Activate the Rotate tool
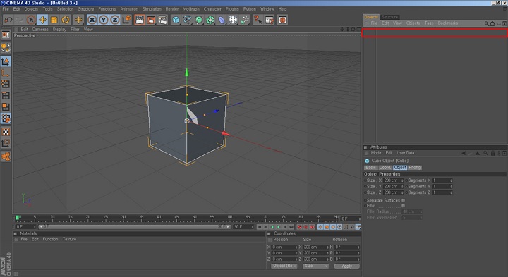 (66, 20)
